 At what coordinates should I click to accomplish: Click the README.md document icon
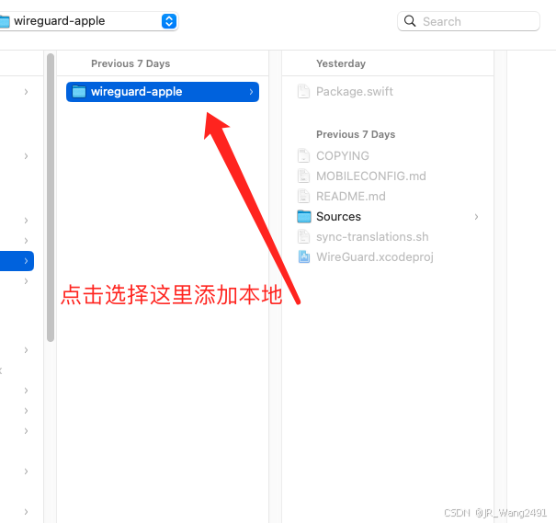click(x=303, y=196)
